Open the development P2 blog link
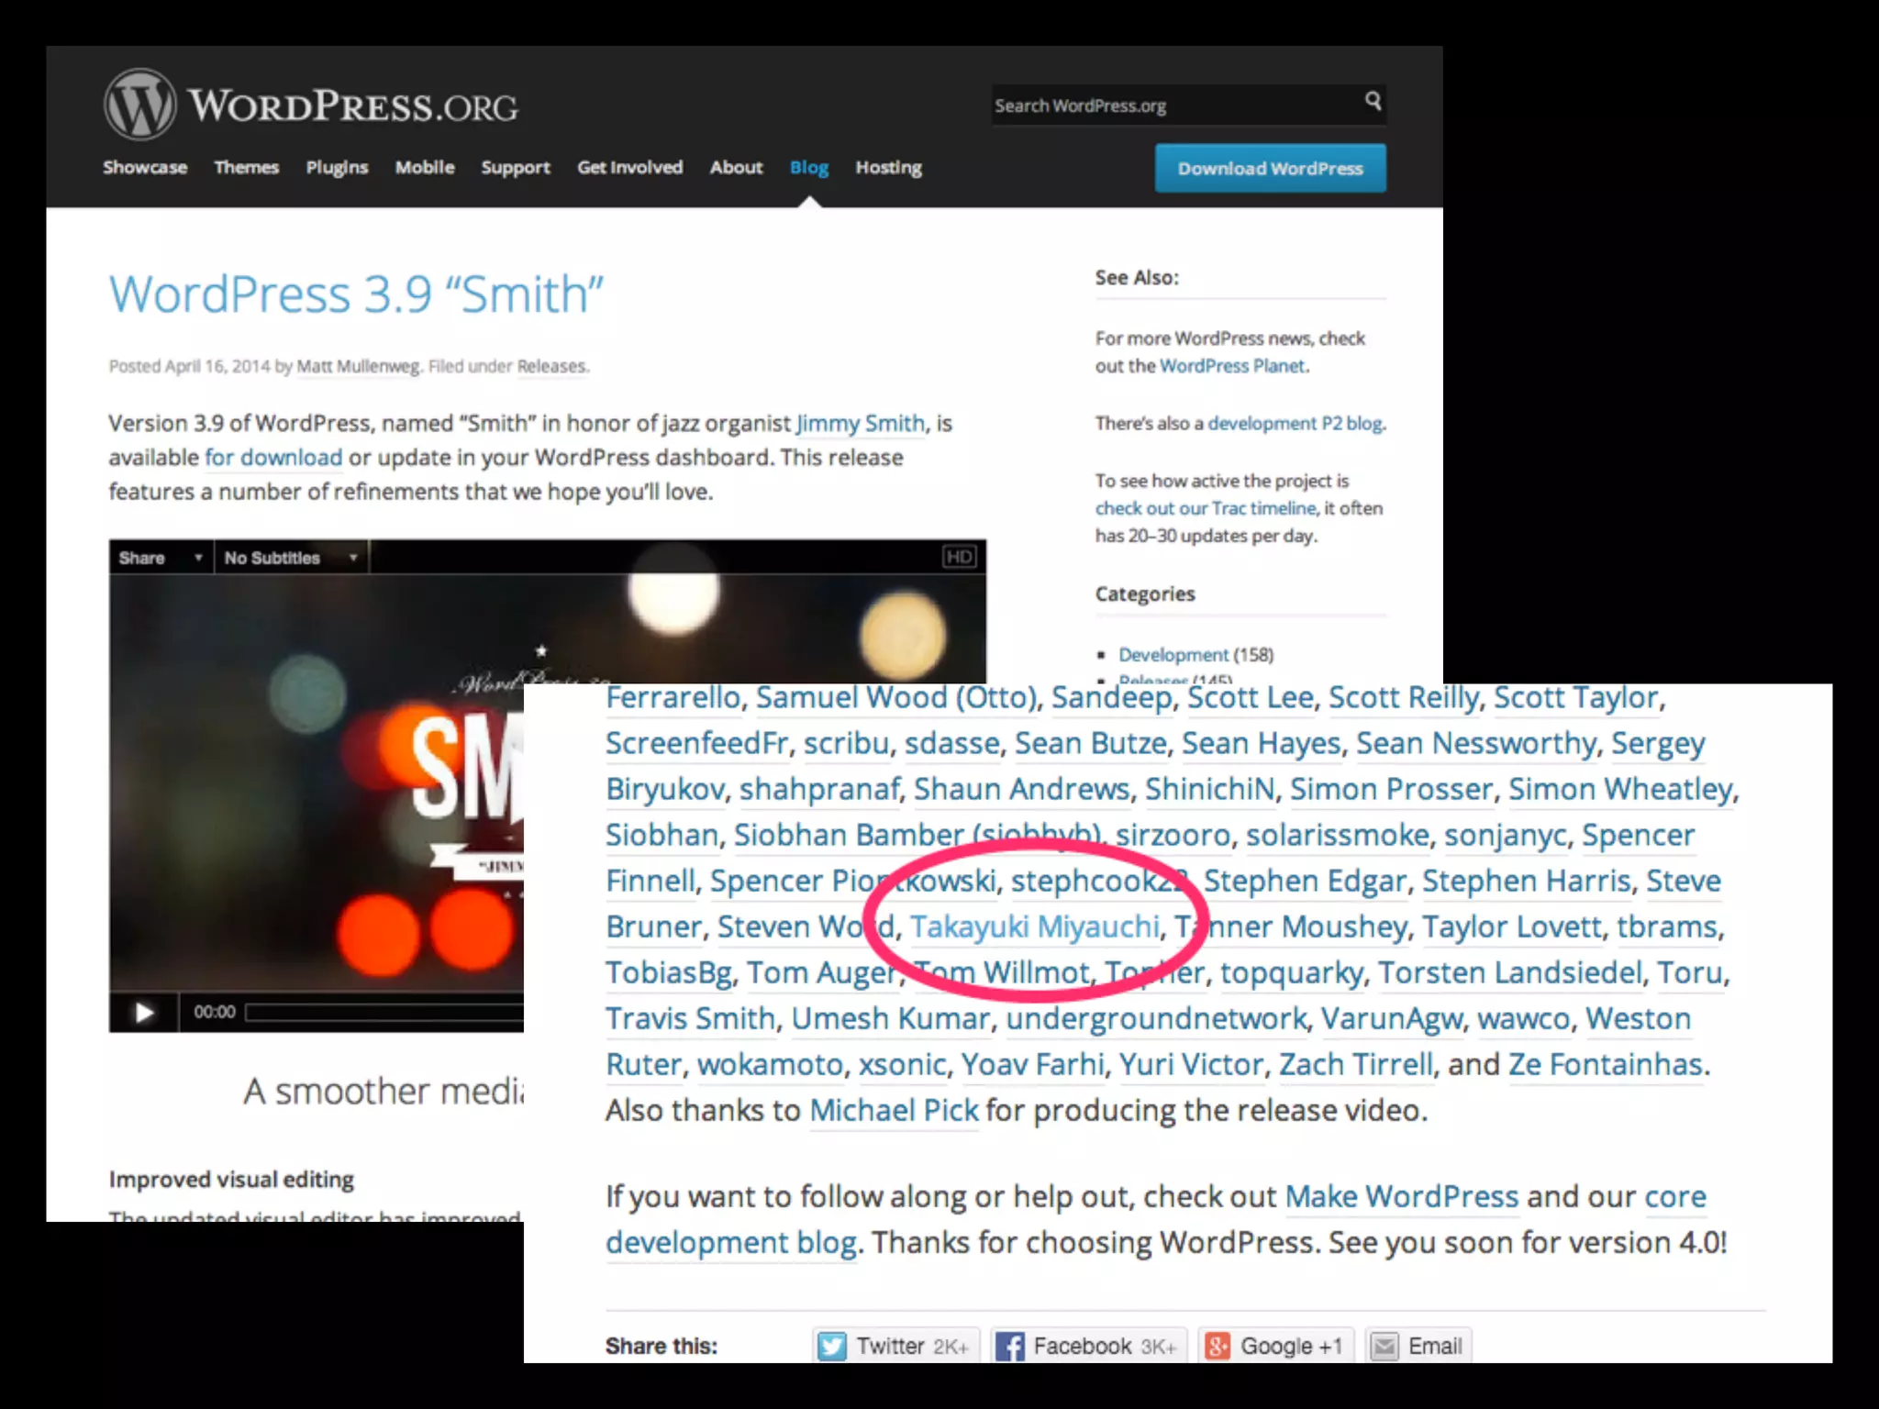Screen dimensions: 1879x1409 [1295, 423]
